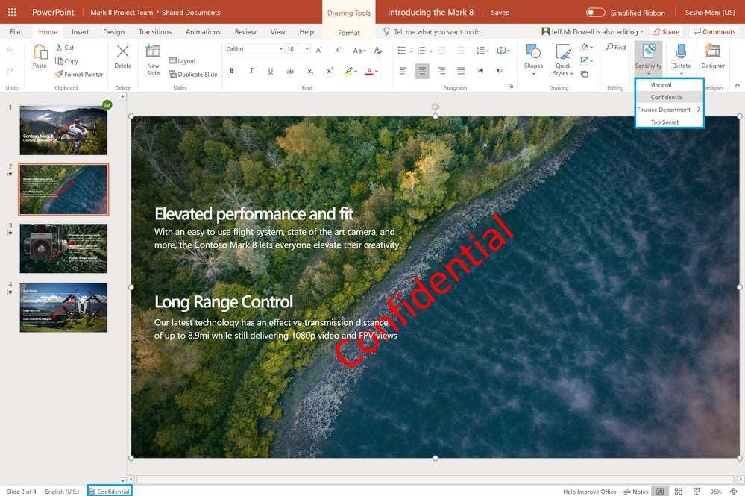Switch to the Transitions tab

pyautogui.click(x=155, y=32)
